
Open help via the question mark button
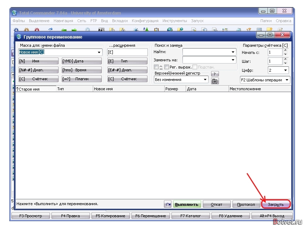pos(215,74)
